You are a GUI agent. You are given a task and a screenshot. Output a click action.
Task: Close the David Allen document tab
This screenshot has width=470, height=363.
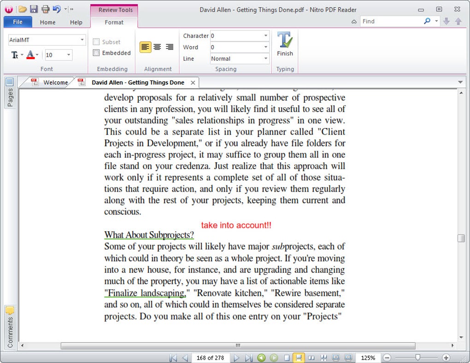click(193, 83)
